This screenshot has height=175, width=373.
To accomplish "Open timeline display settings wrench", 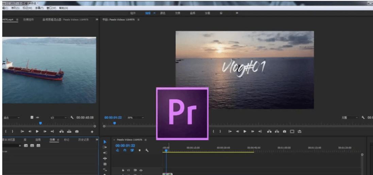I will point(147,150).
